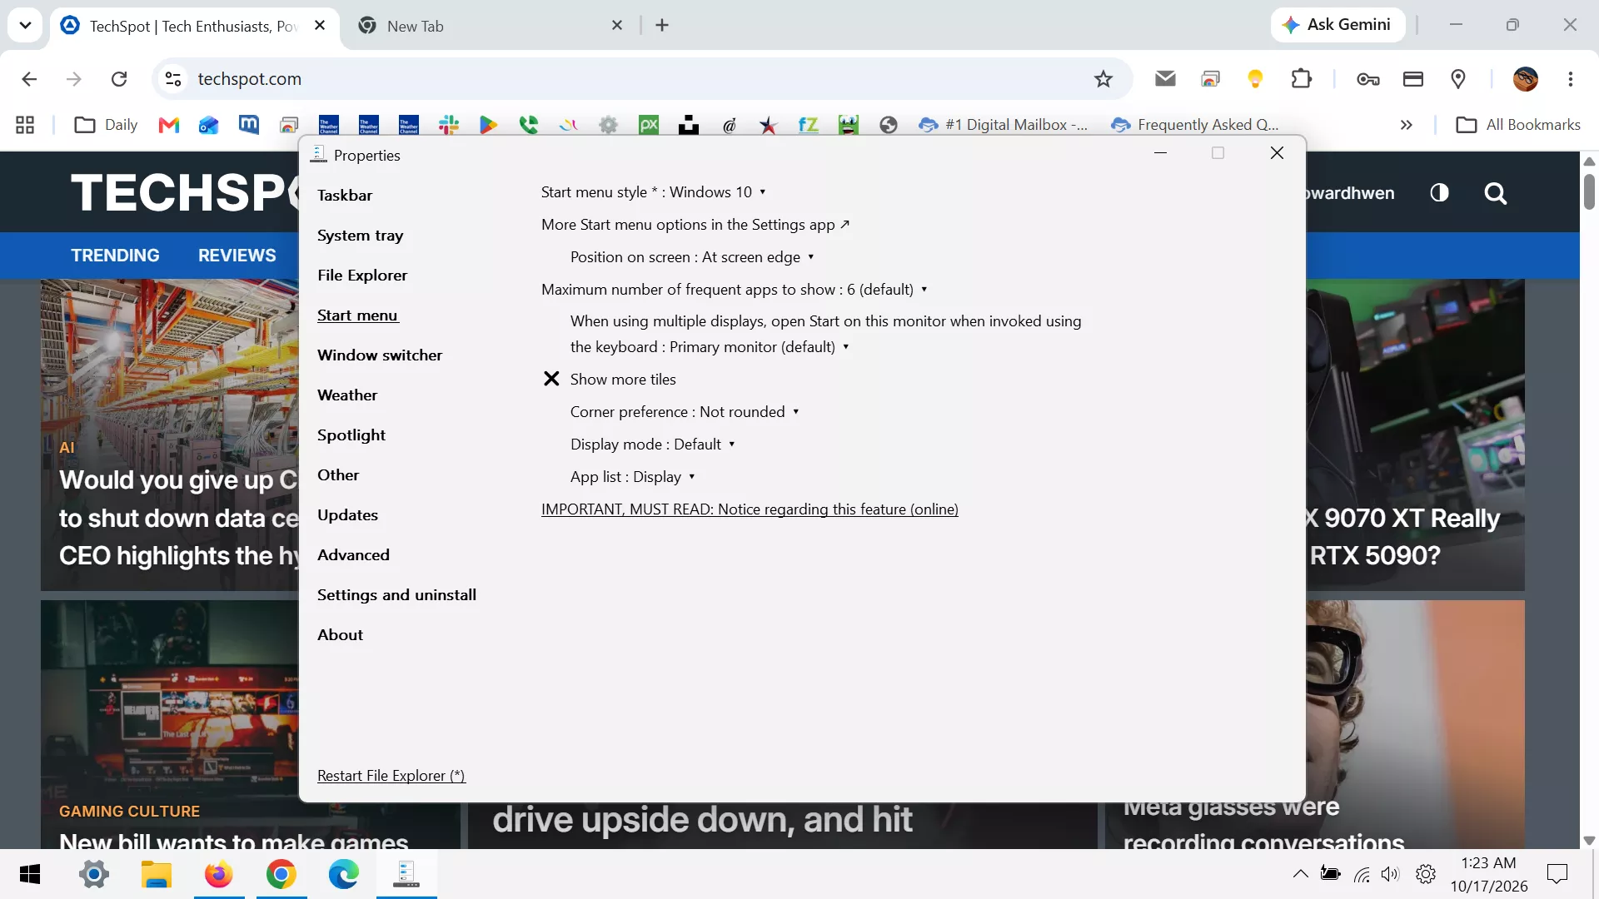This screenshot has height=899, width=1599.
Task: Toggle the Show more tiles checkbox
Action: coord(551,379)
